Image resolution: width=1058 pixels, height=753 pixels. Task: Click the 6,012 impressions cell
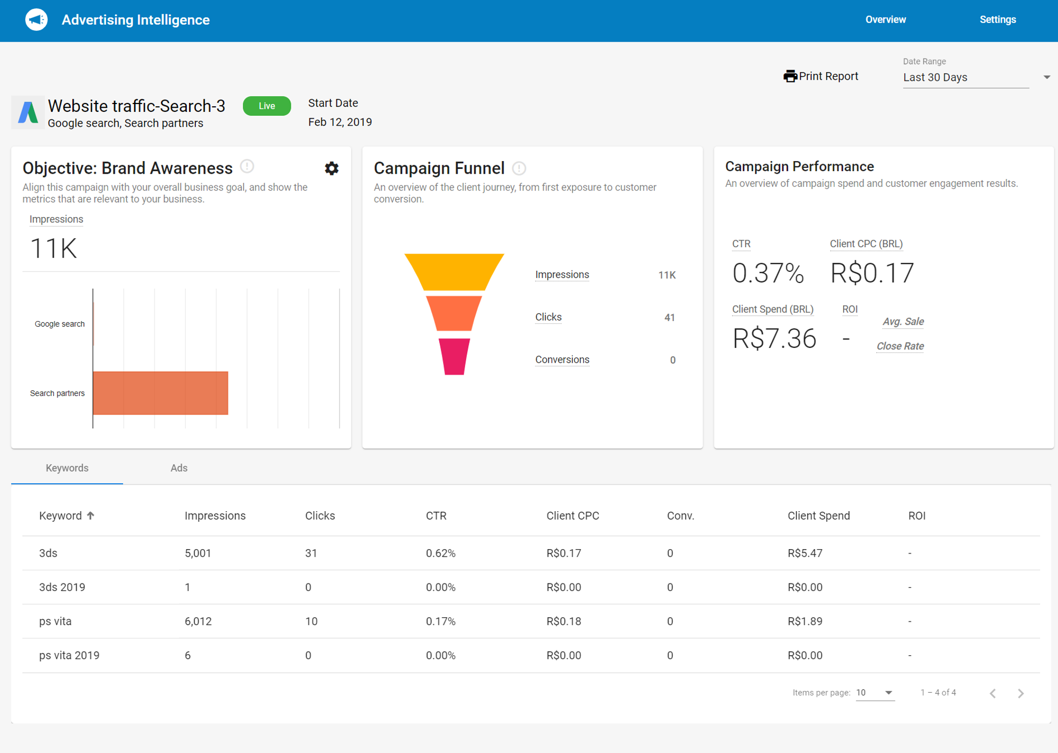pyautogui.click(x=198, y=622)
